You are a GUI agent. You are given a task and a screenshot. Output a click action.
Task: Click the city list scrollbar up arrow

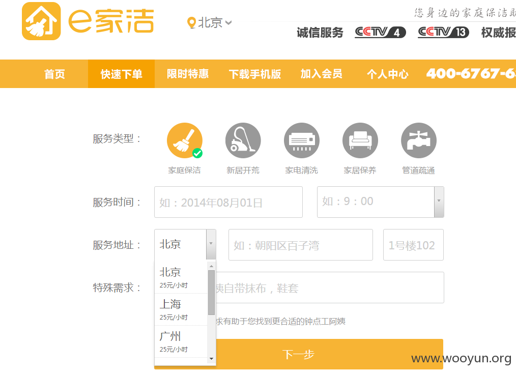pos(211,266)
